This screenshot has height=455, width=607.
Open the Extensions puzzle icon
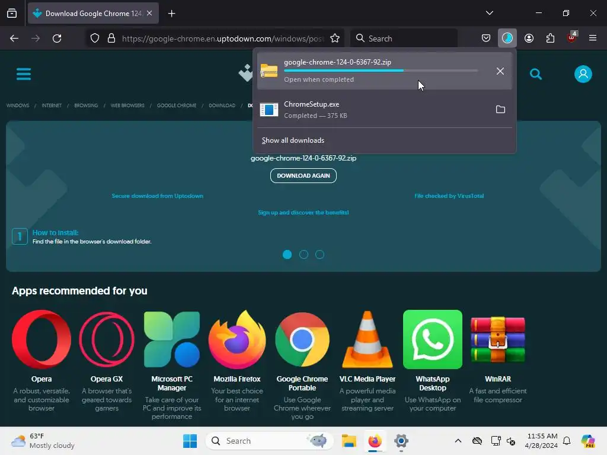[550, 39]
